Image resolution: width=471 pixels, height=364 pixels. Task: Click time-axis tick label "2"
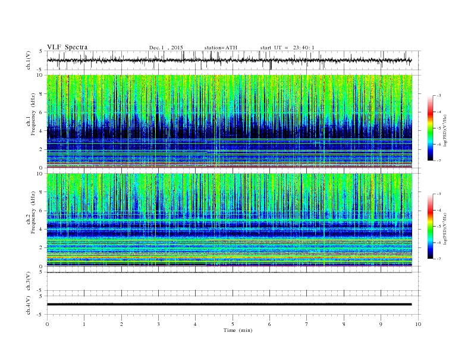tap(121, 324)
